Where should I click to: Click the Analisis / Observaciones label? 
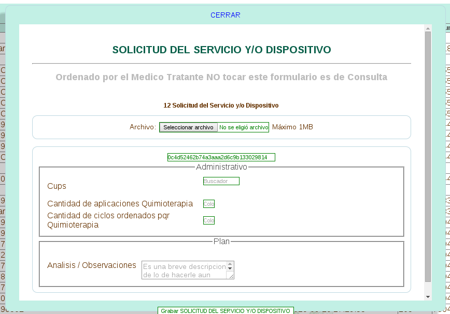(91, 265)
